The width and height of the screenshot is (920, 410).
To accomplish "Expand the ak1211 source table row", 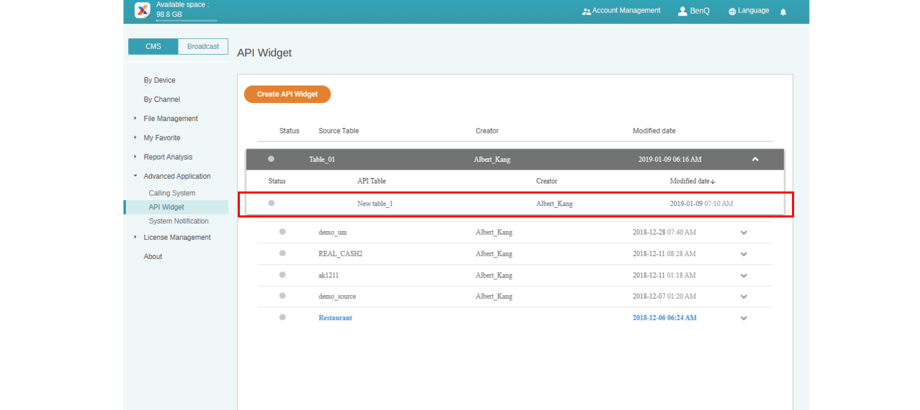I will point(744,276).
